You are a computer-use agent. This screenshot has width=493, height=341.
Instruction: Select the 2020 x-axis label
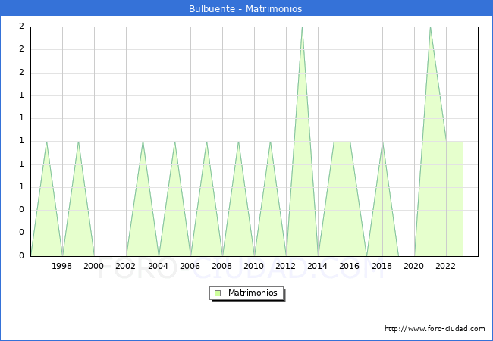413,266
